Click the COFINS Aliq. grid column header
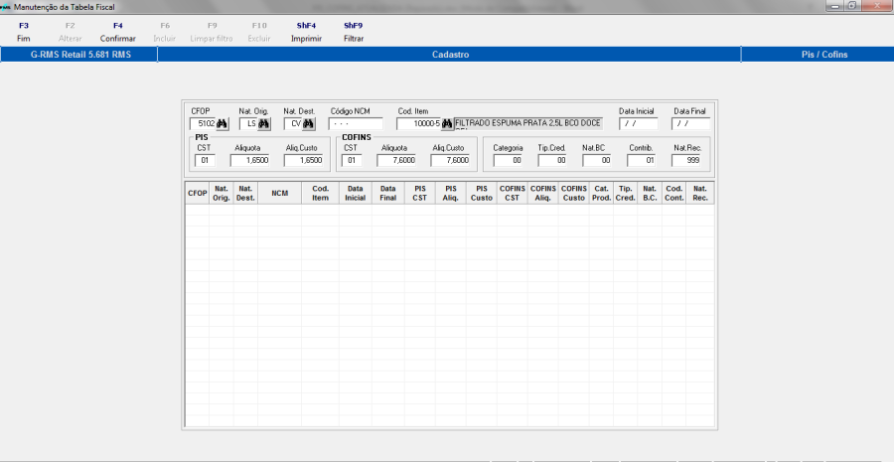This screenshot has width=894, height=462. pyautogui.click(x=542, y=194)
